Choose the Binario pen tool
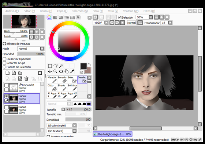This screenshot has width=205, height=144. [62, 87]
